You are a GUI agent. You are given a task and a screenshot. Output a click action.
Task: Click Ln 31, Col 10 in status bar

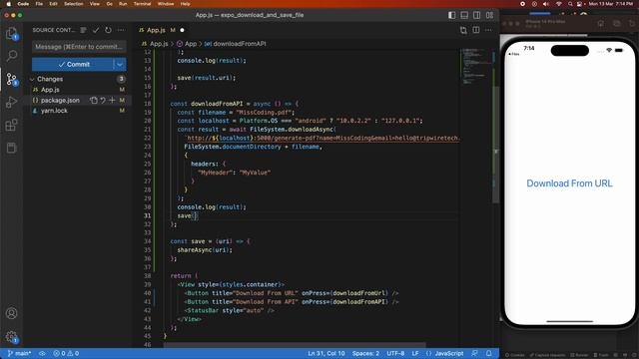[x=326, y=353]
